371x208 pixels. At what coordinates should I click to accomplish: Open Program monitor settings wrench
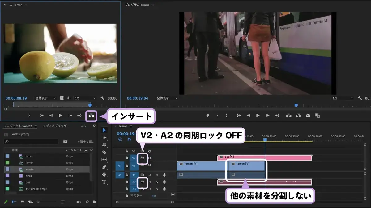click(360, 98)
